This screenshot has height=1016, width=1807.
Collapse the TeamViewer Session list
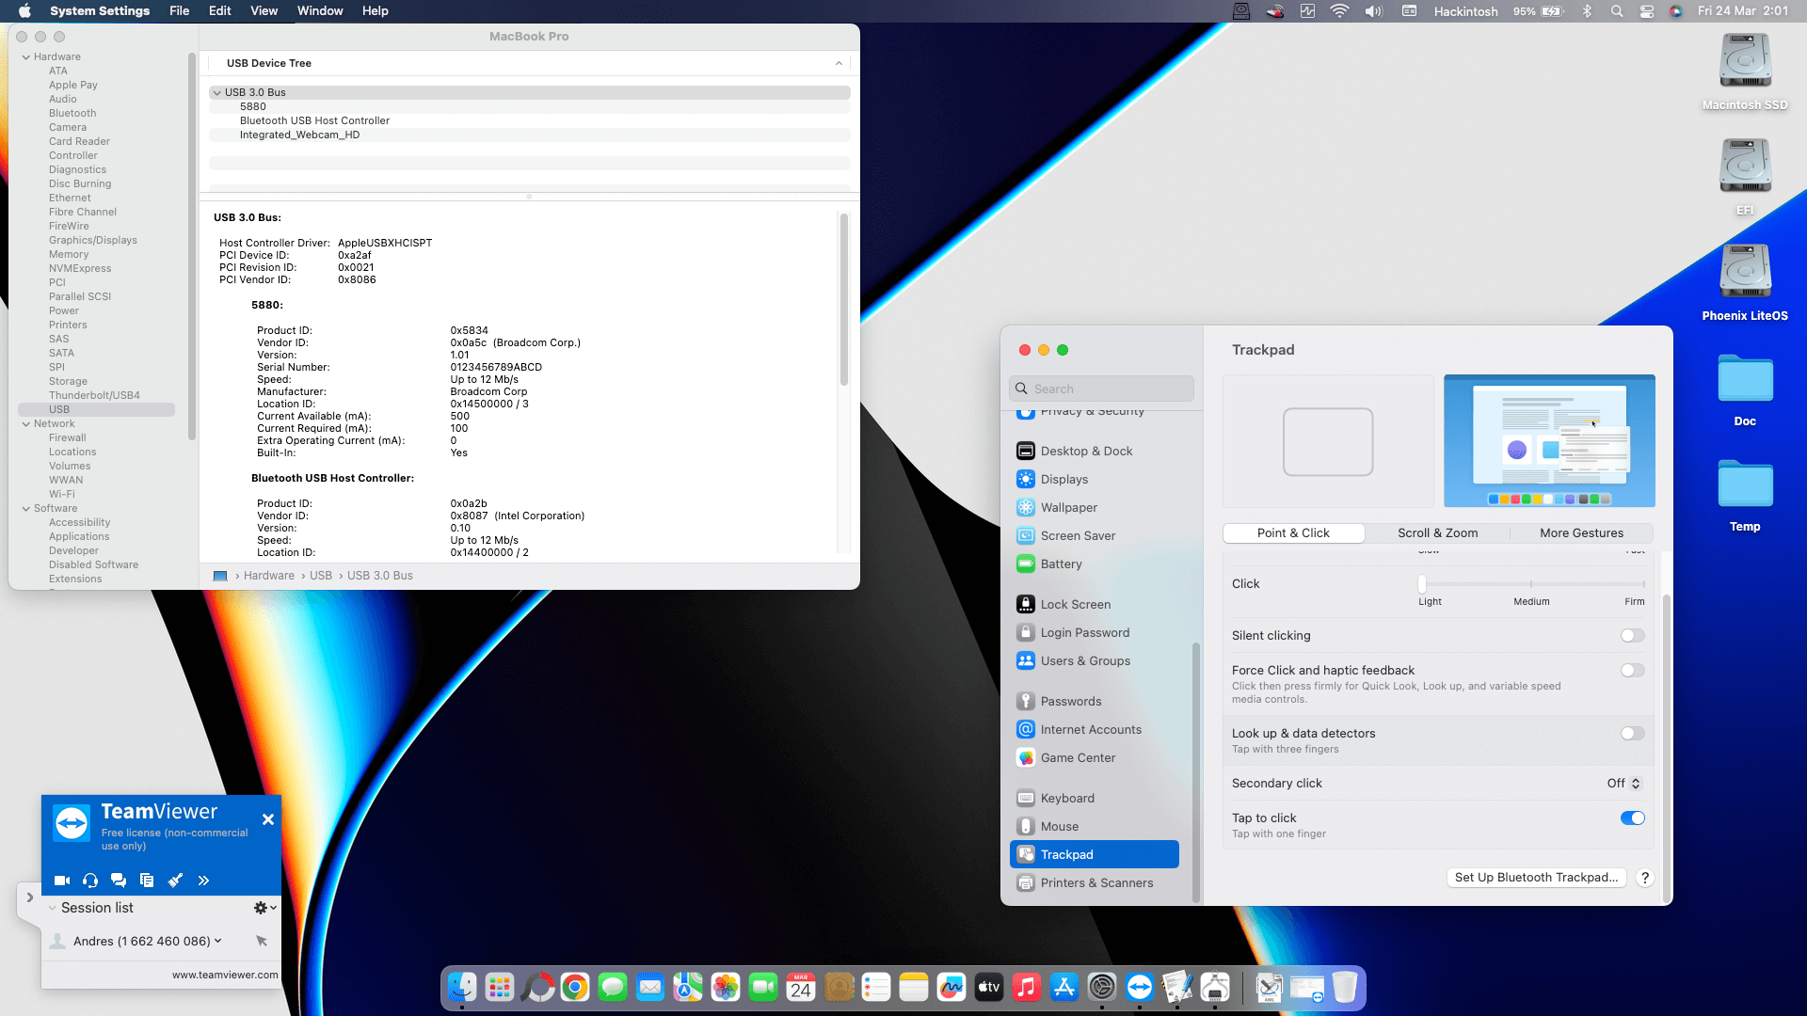pyautogui.click(x=53, y=908)
